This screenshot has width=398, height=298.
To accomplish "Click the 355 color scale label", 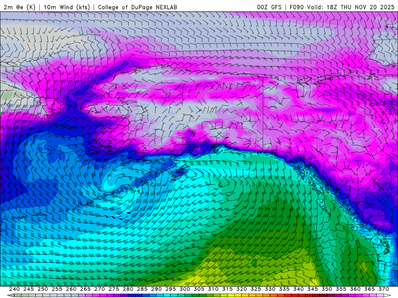I will coord(341,289).
